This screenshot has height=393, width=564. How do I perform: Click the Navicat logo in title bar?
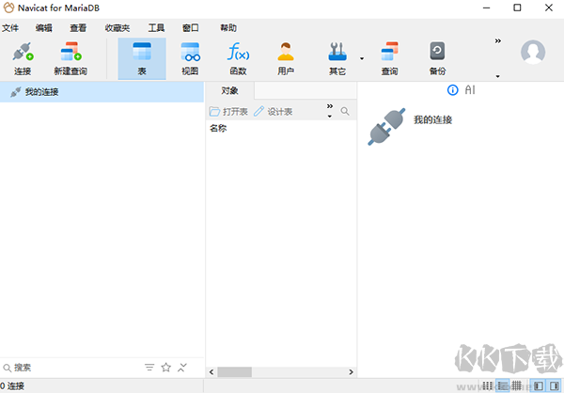[8, 8]
